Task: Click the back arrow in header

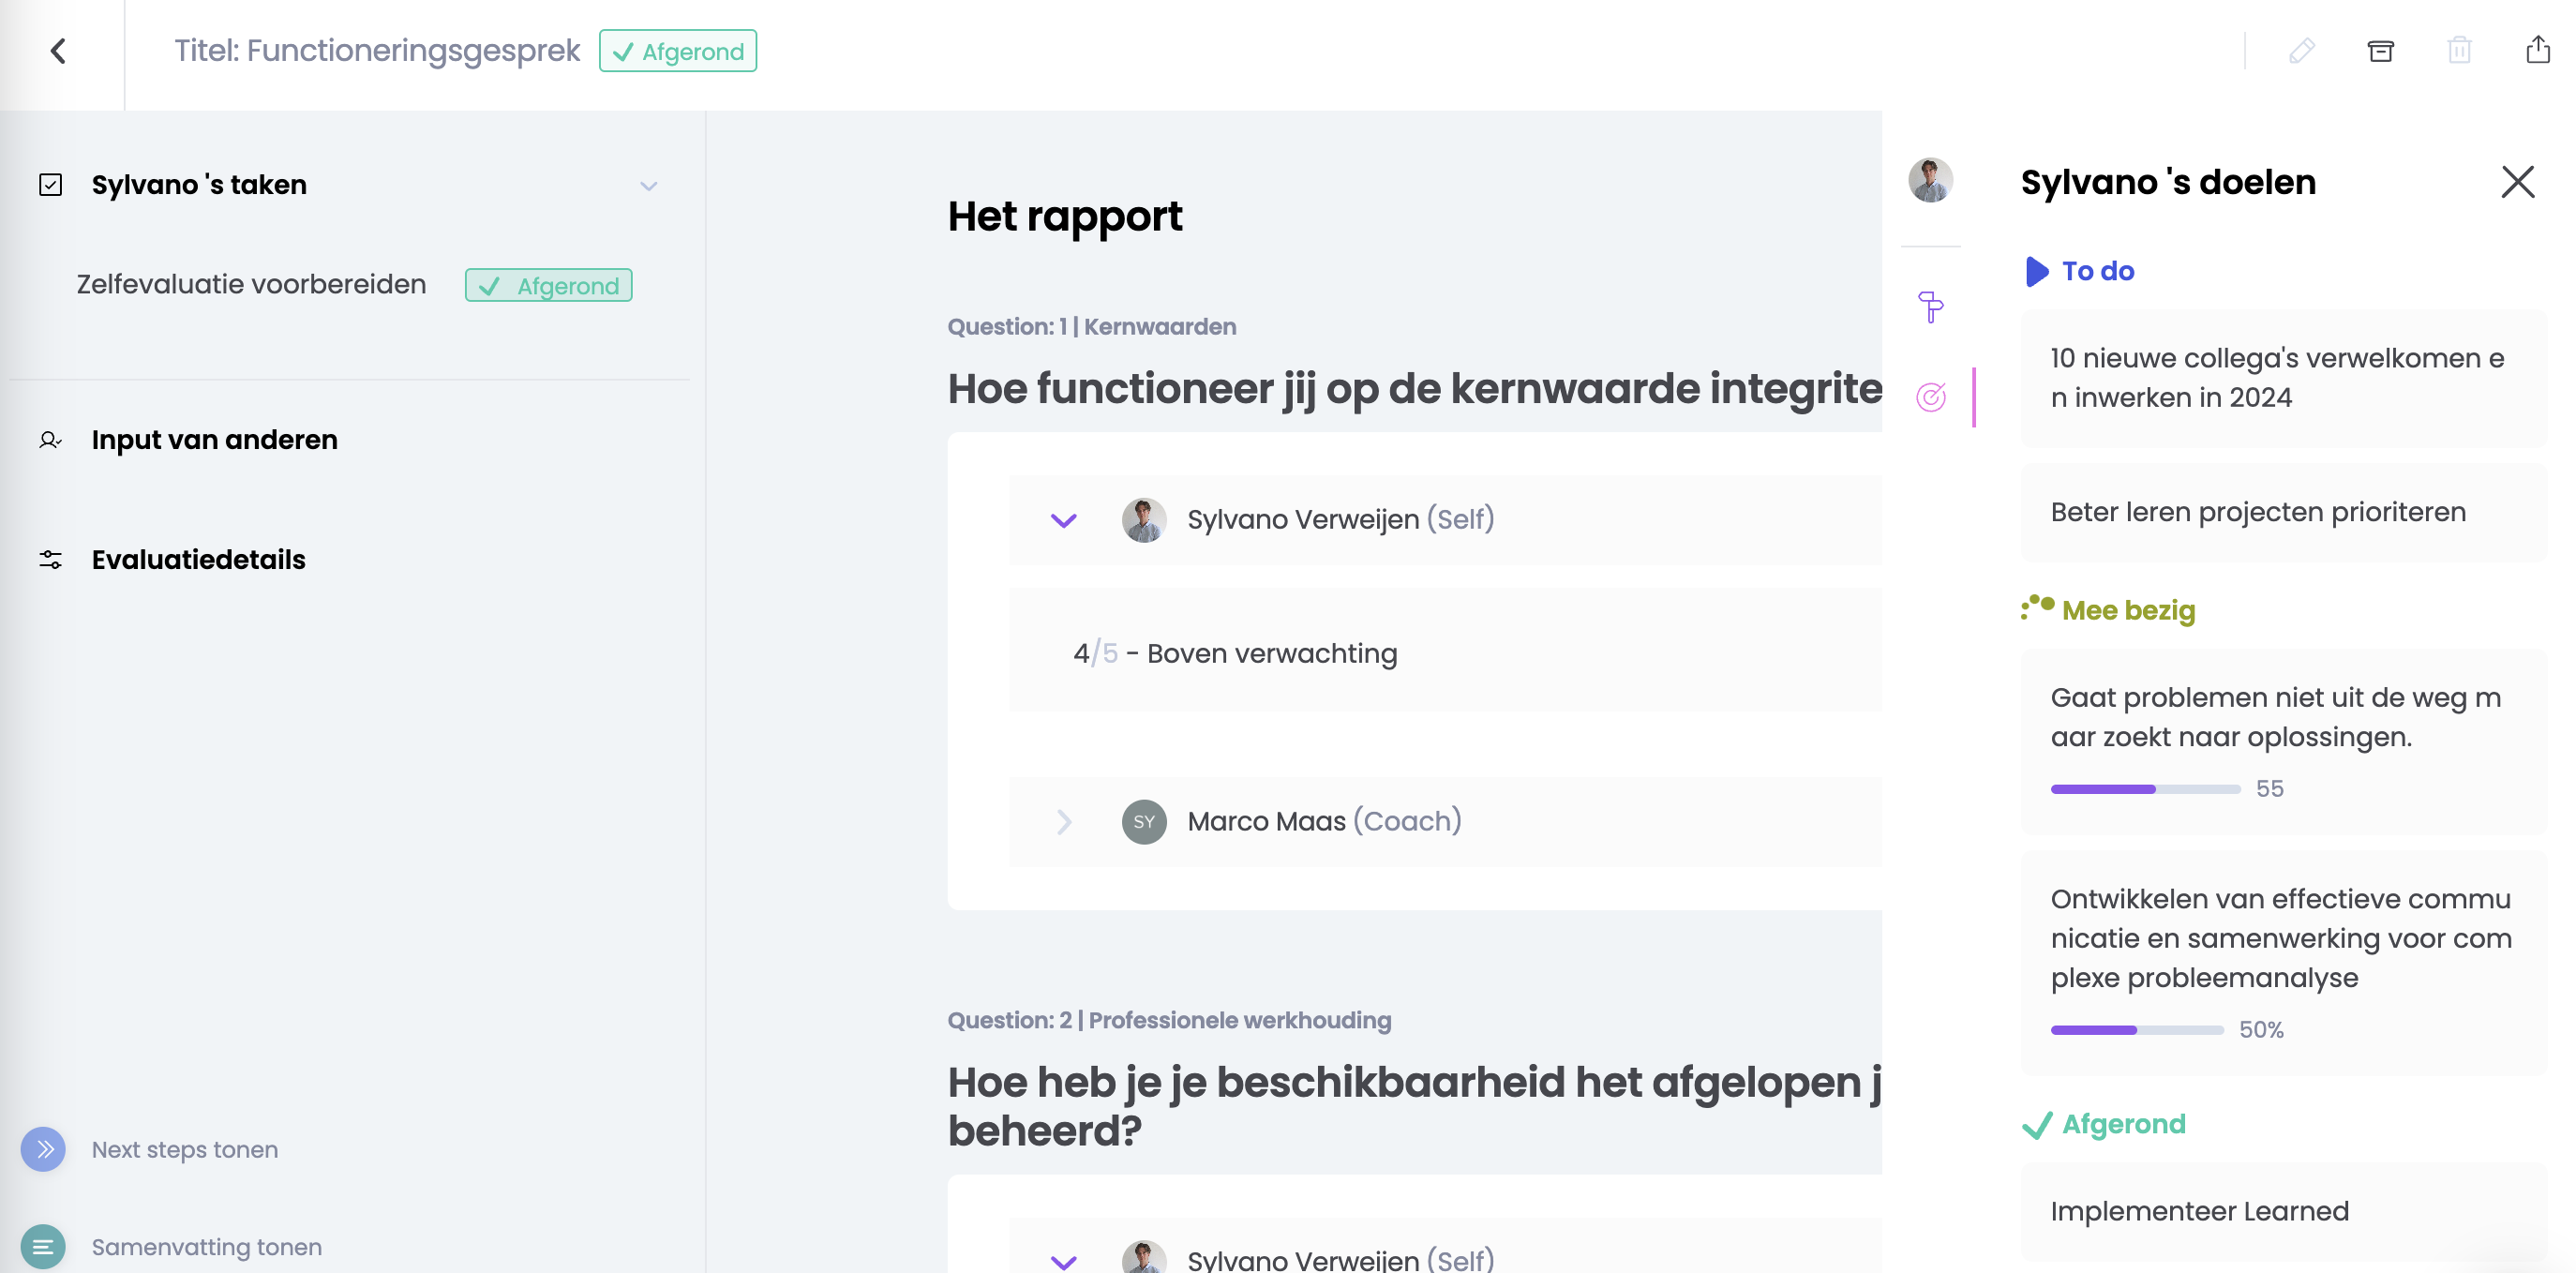Action: 59,51
